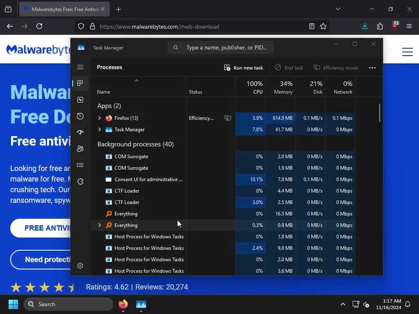Open the Performance page icon in sidebar
Screen dimensions: 419x314
tap(80, 100)
